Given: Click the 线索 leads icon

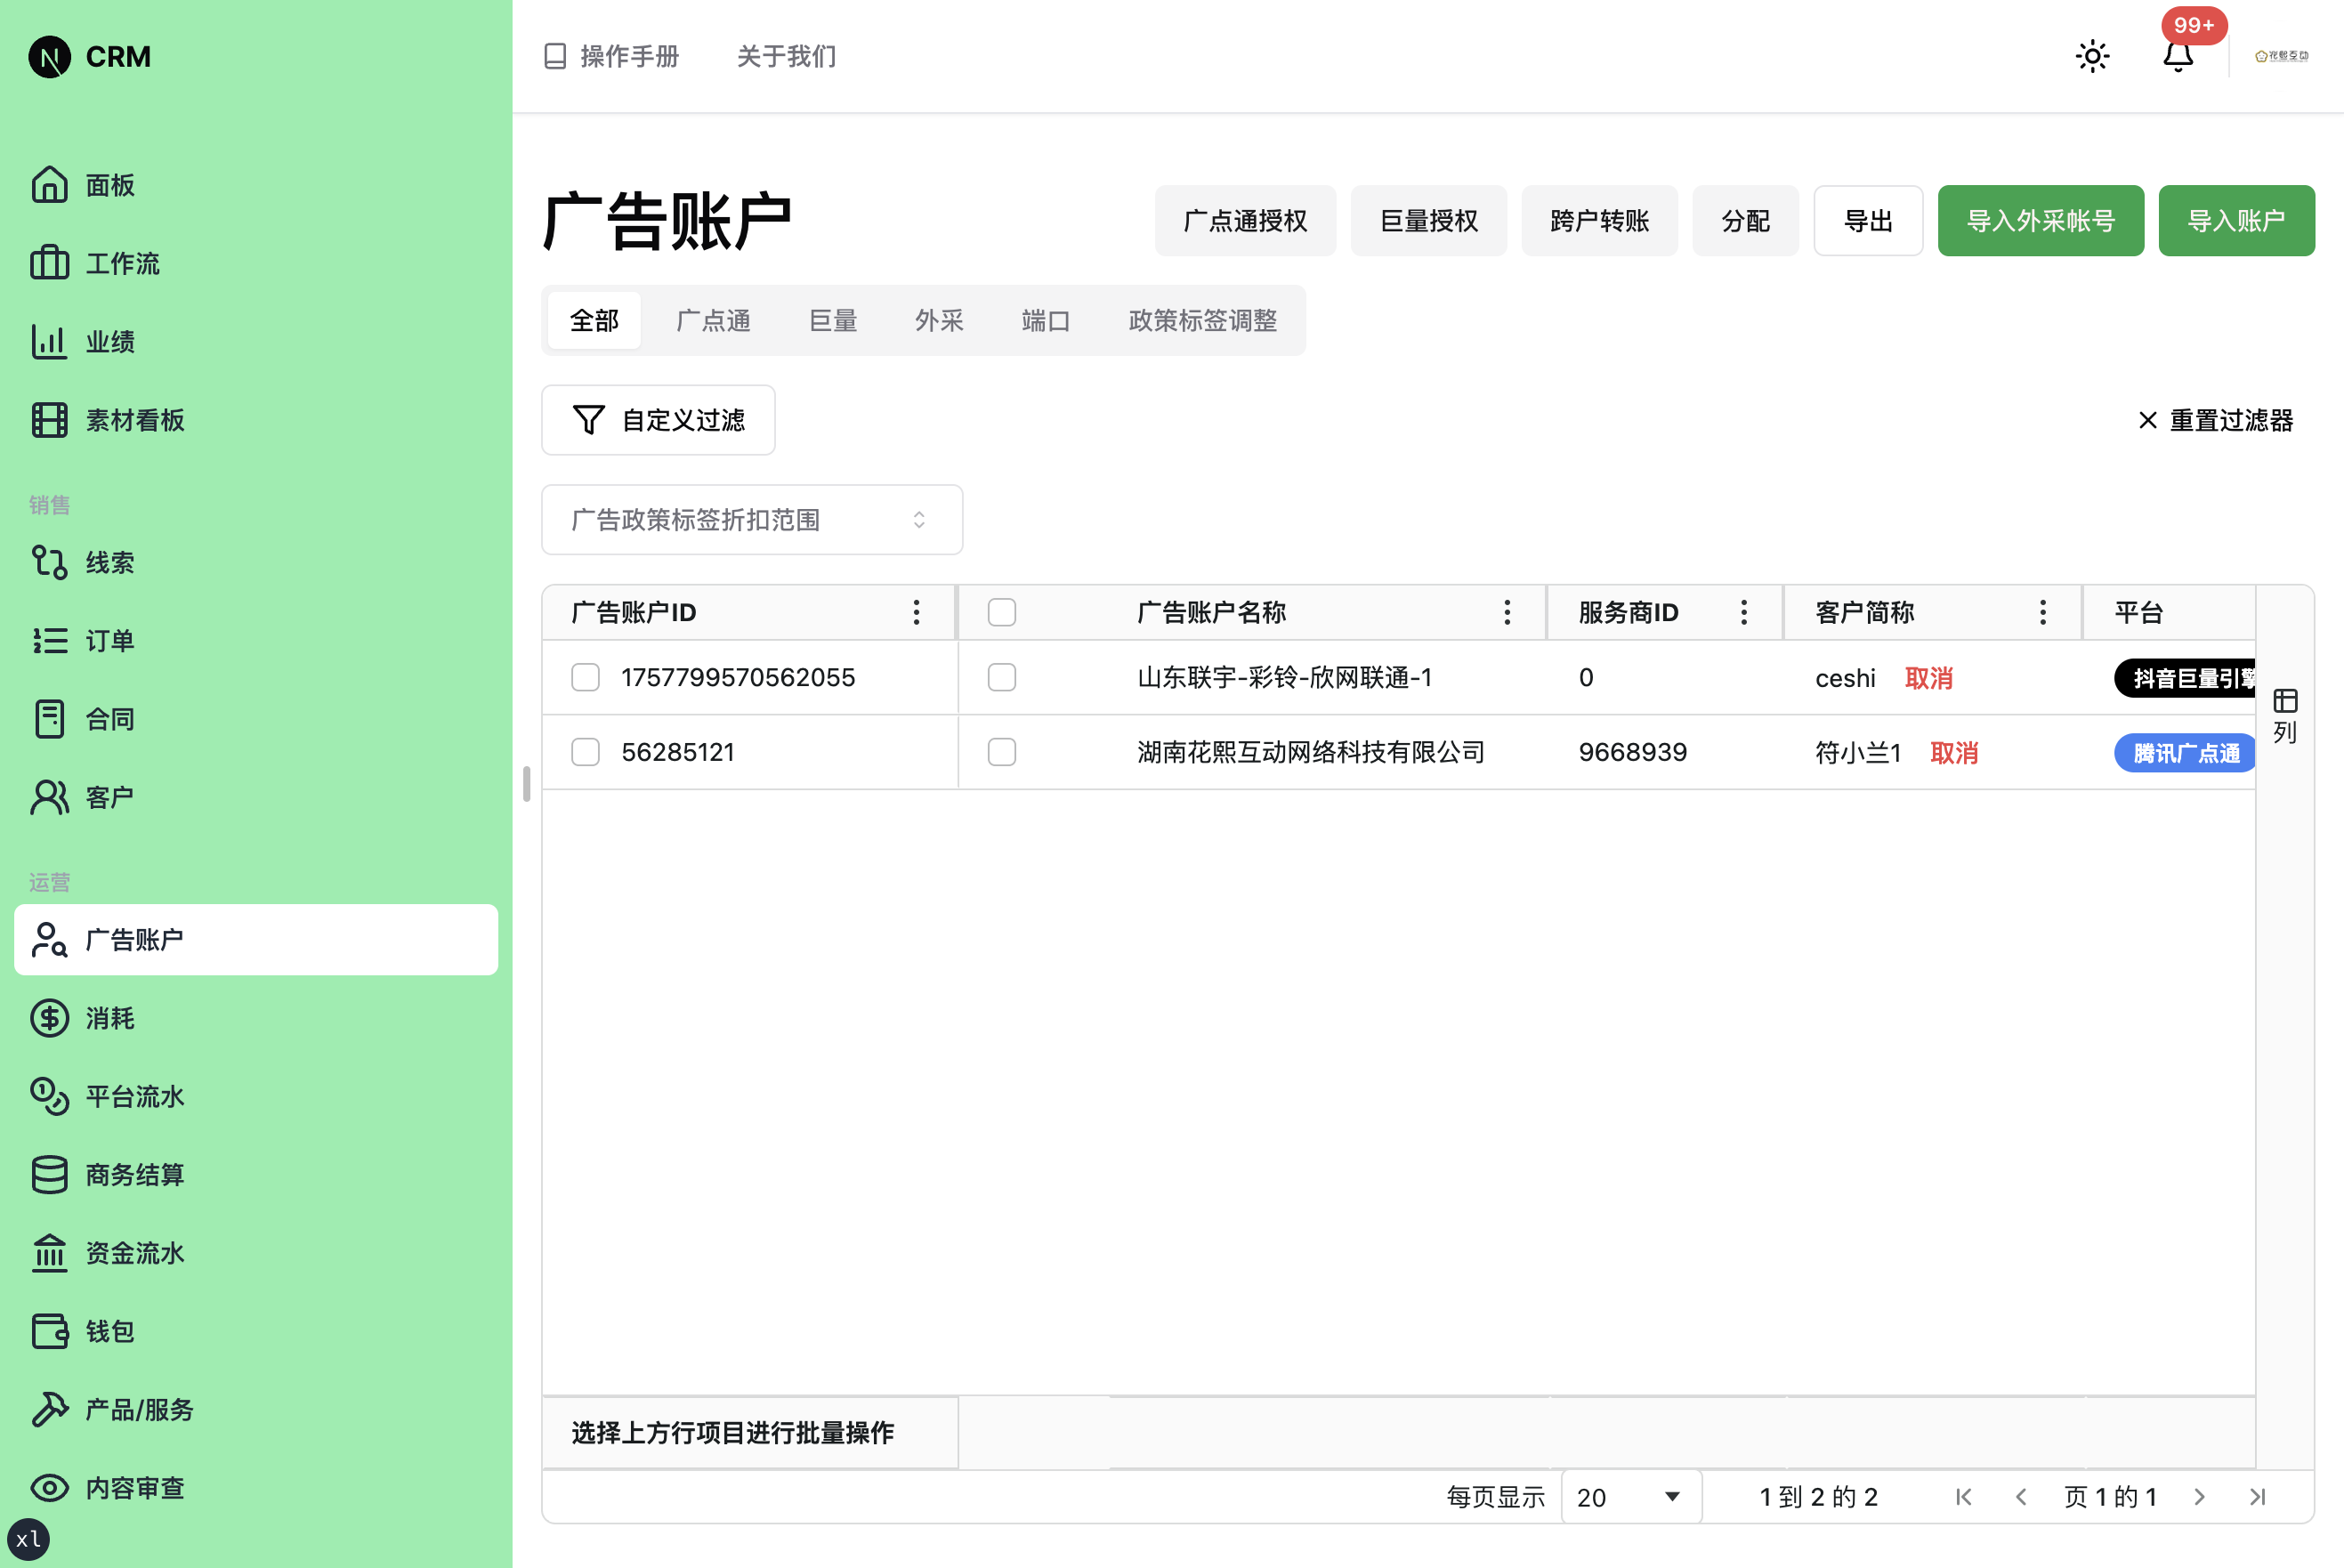Looking at the screenshot, I should pos(49,562).
